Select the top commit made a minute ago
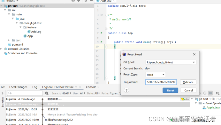This screenshot has height=125, width=221. click(x=98, y=99)
